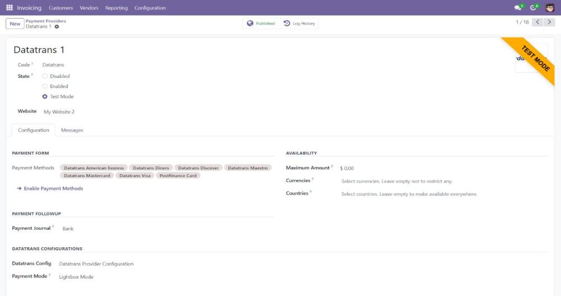Click the Log History button

(x=300, y=24)
